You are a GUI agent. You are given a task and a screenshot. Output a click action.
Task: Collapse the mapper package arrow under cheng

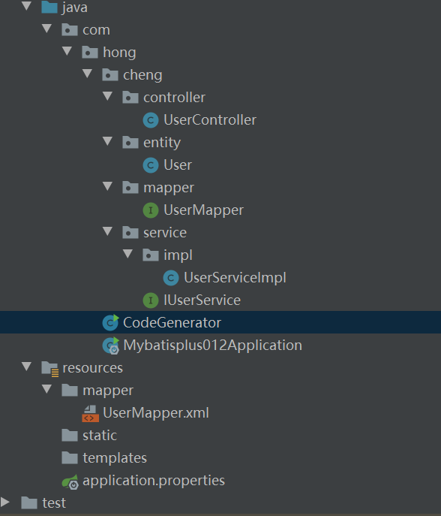pyautogui.click(x=107, y=186)
